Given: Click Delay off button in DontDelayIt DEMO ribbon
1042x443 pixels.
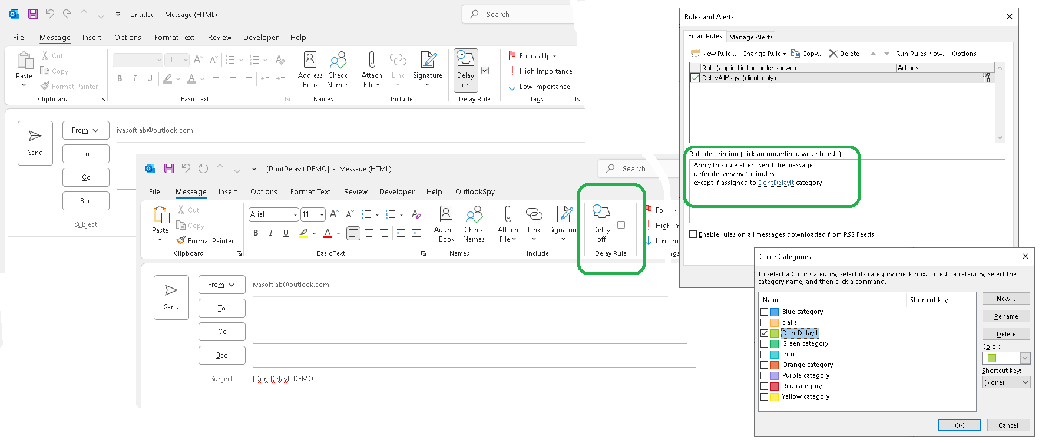Looking at the screenshot, I should [601, 224].
